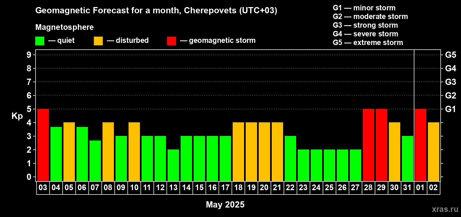Click the G2 label on right axis
The image size is (461, 217).
450,95
